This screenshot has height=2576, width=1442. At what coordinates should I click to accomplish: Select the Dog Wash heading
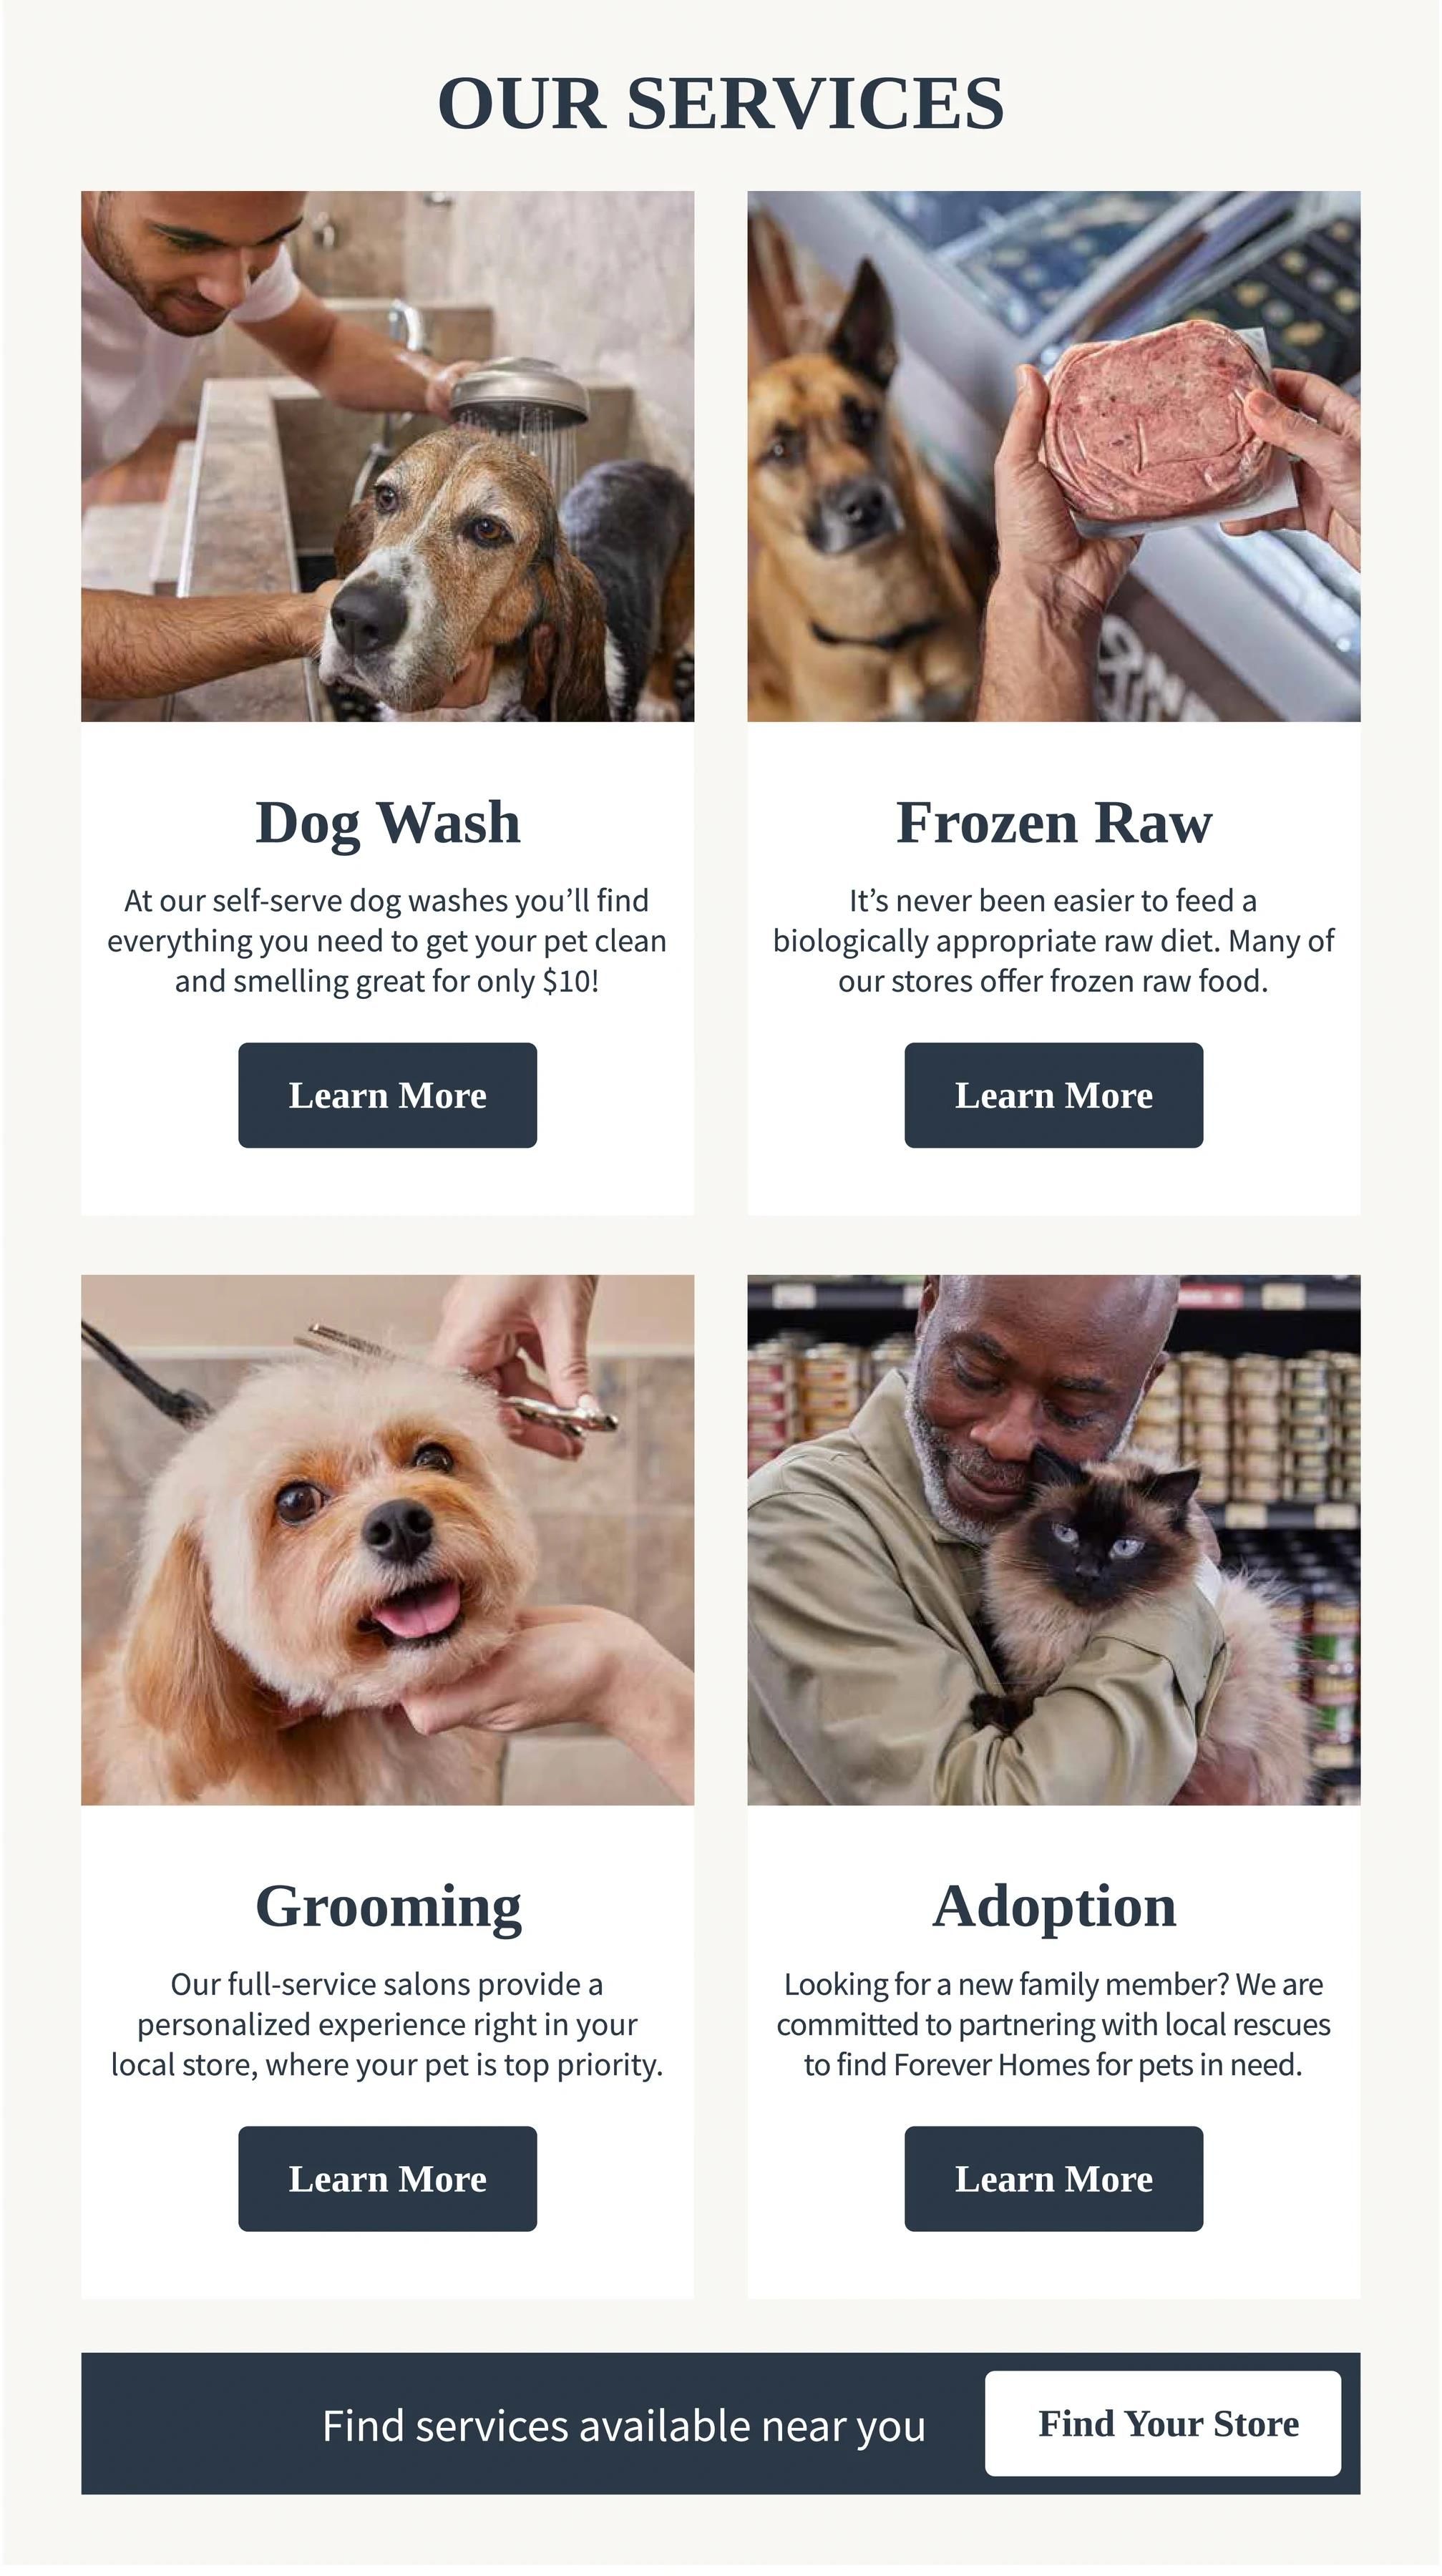(388, 823)
